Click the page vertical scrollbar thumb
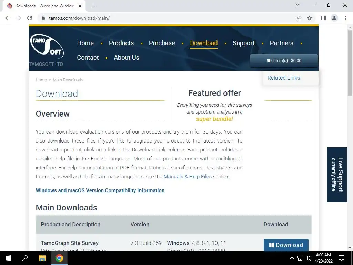This screenshot has width=353, height=265. [350, 63]
